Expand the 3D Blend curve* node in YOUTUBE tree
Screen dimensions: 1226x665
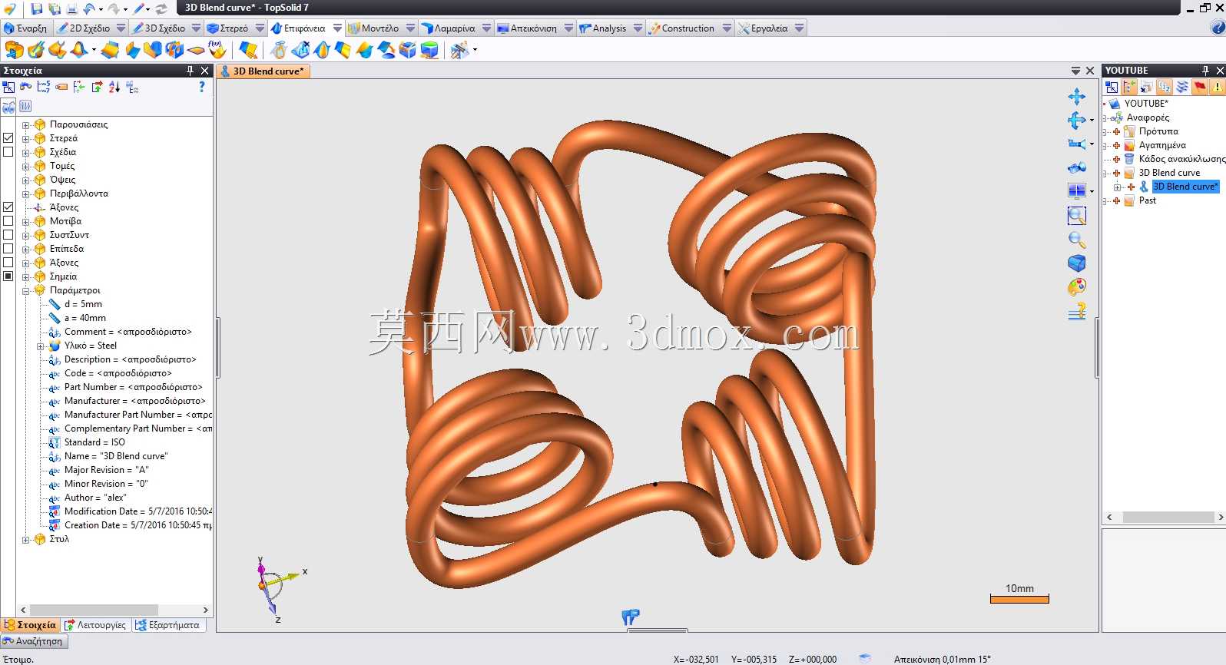click(x=1118, y=187)
